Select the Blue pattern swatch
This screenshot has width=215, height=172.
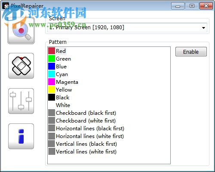[52, 66]
